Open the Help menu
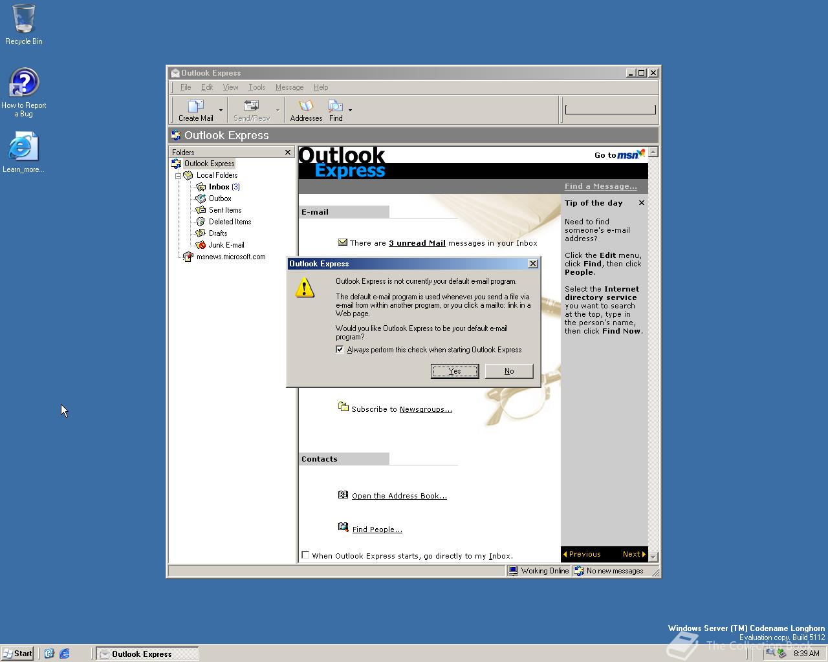The width and height of the screenshot is (828, 662). (x=321, y=87)
